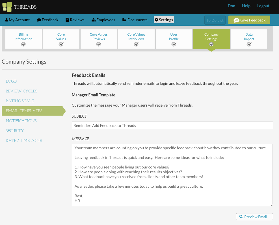Click the Data Import checkmark icon
279x225 pixels.
249,44
